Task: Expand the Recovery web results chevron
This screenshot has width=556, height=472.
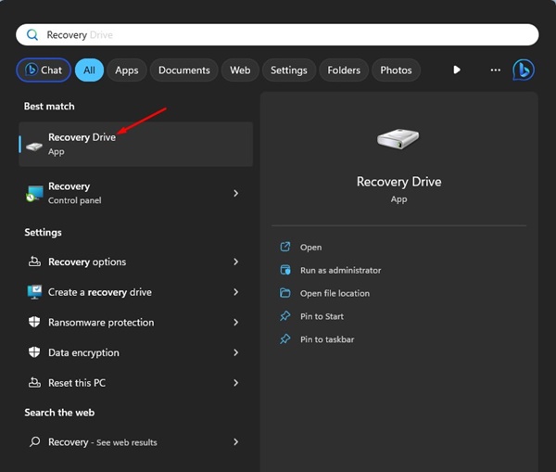Action: [235, 442]
